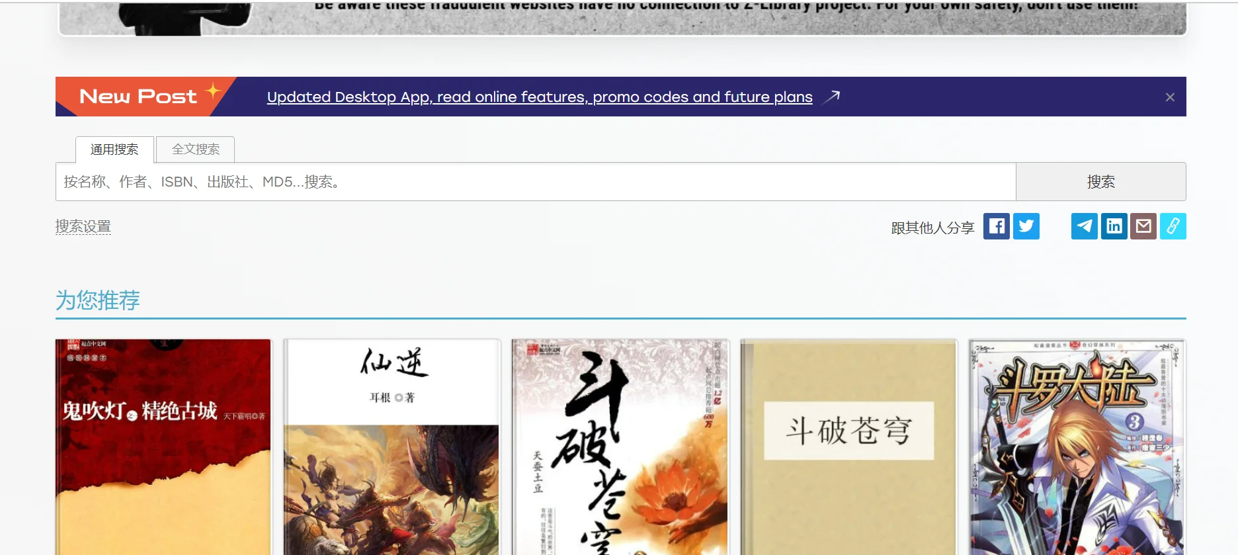Click the 搜索 button

click(1101, 182)
